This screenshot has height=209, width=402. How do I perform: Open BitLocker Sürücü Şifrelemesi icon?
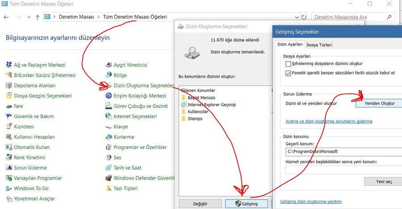(x=9, y=75)
